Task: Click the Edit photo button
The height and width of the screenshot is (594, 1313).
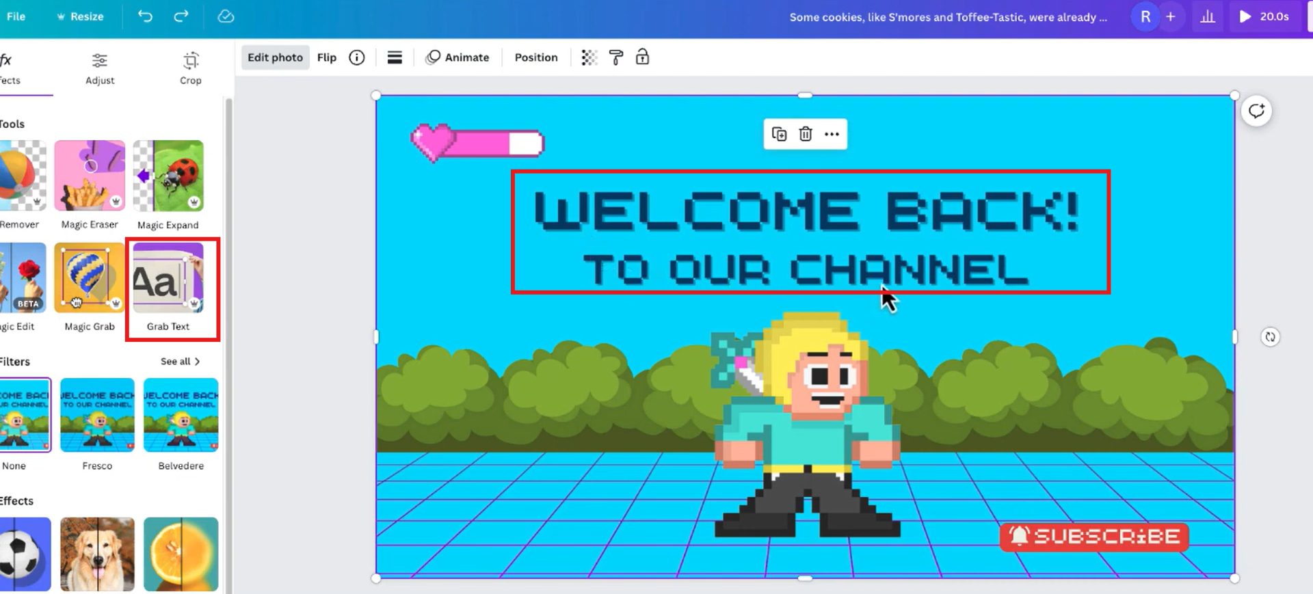Action: click(x=275, y=57)
